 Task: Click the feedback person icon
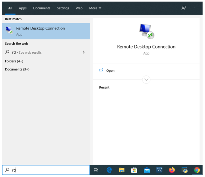184,8
